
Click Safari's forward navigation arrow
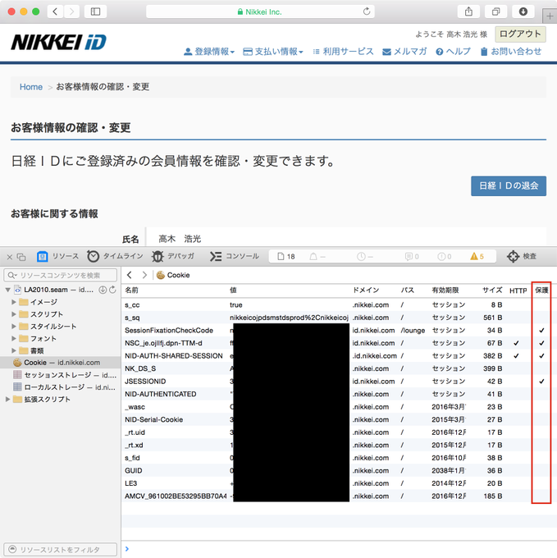(71, 11)
